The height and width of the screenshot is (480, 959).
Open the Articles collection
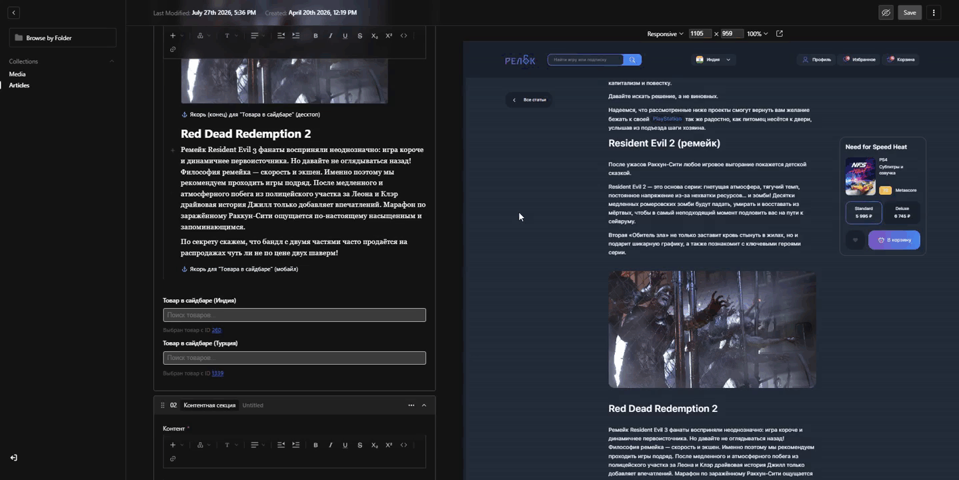tap(19, 85)
